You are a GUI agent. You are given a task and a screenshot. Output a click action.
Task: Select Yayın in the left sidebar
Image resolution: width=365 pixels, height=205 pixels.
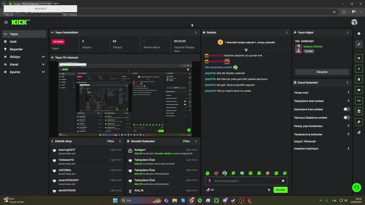(x=24, y=34)
